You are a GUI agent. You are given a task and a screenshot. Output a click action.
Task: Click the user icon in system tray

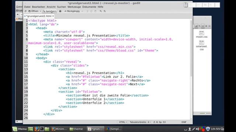point(190,129)
